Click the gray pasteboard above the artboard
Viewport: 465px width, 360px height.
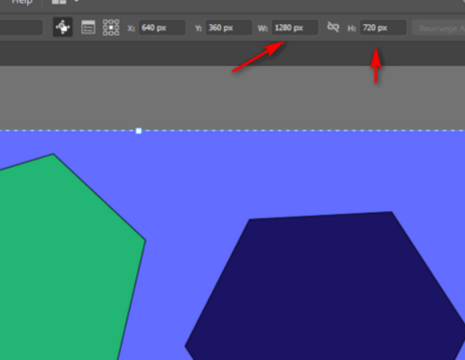pyautogui.click(x=232, y=97)
